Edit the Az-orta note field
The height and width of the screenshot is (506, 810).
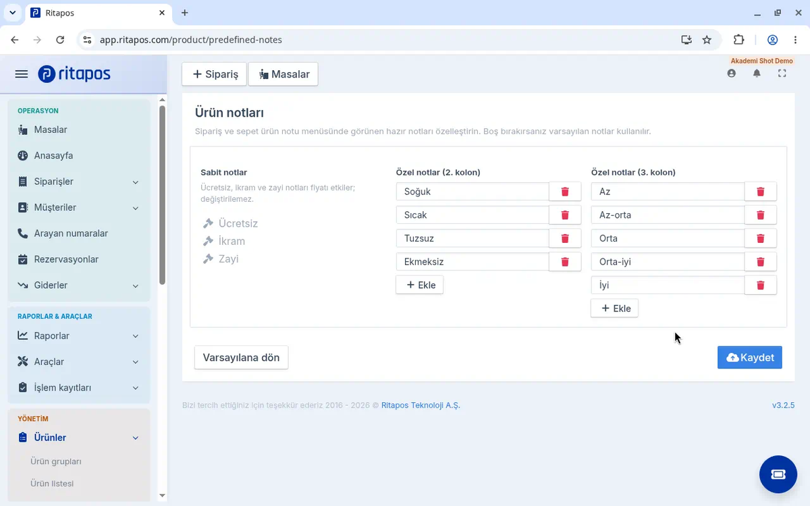668,215
